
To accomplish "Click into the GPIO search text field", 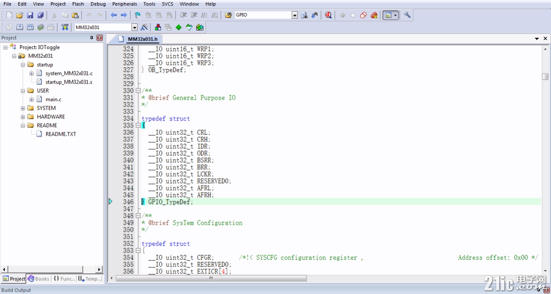I will click(263, 15).
